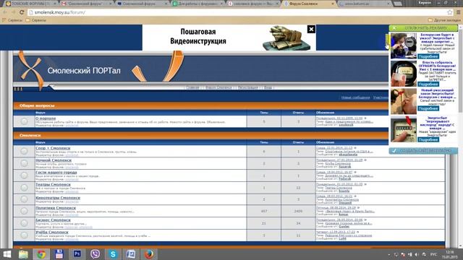
Task: Close the step-by-step video instruction banner
Action: coord(311,29)
